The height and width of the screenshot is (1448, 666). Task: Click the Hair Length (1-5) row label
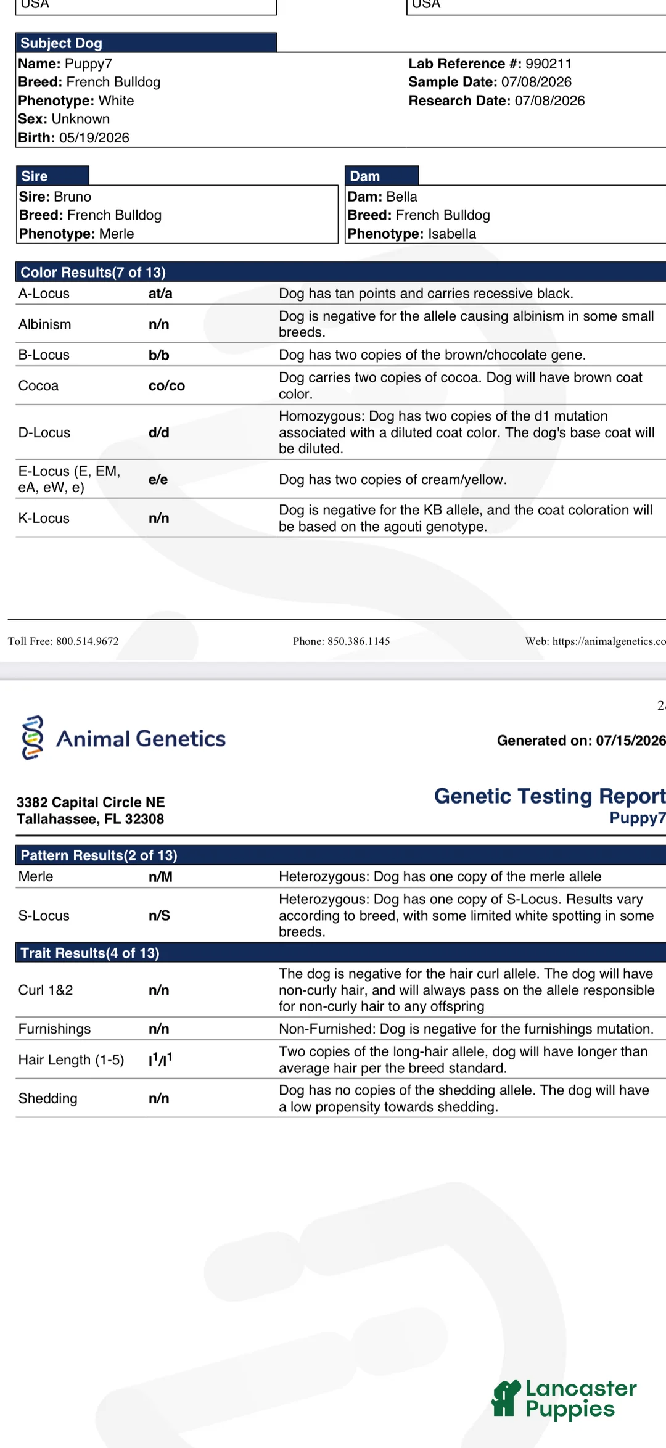(x=71, y=1059)
